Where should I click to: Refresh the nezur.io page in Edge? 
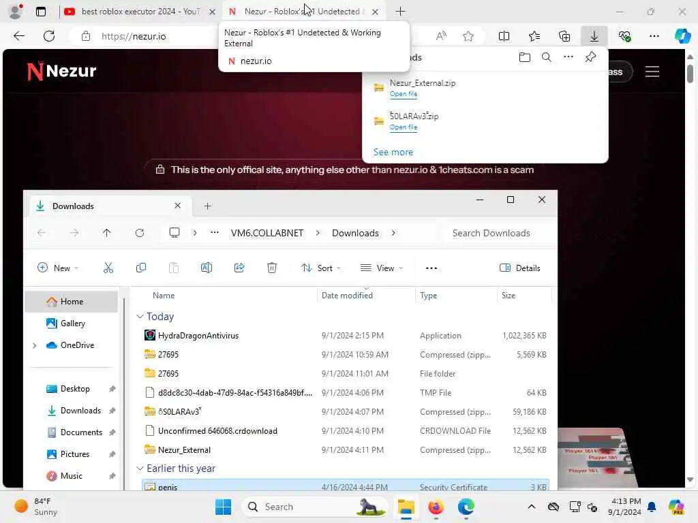49,36
